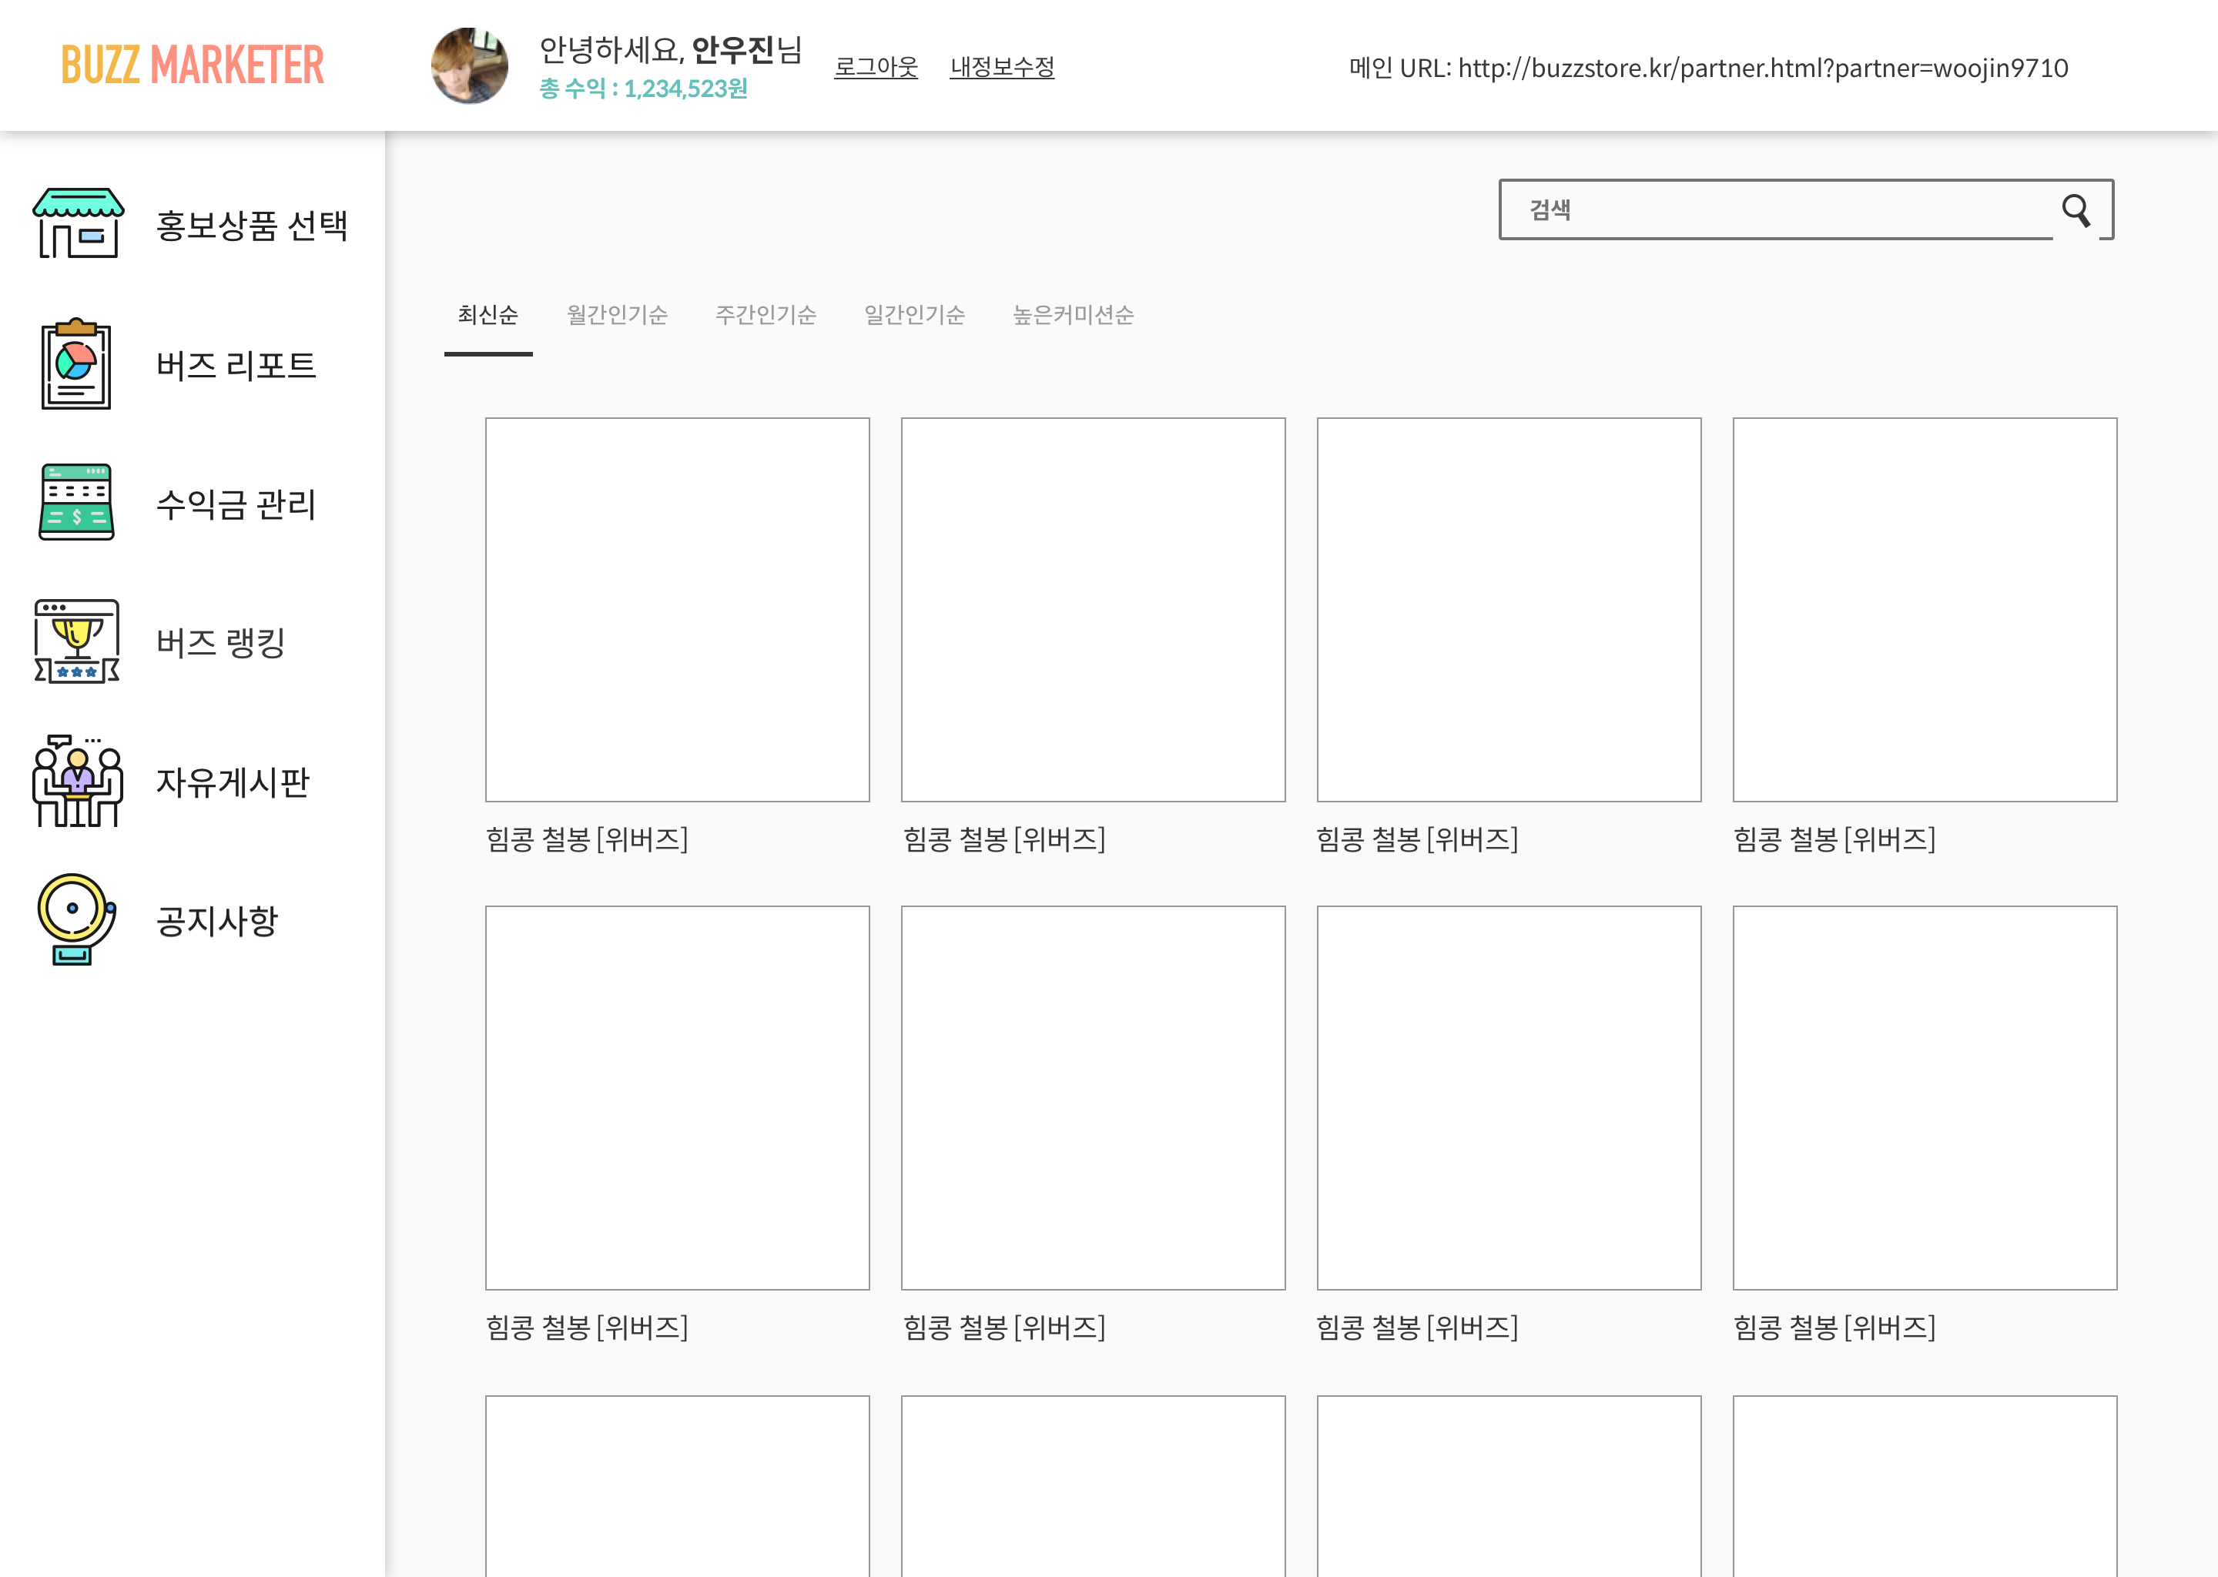Click the 로그아웃 link
2218x1577 pixels.
pos(876,67)
